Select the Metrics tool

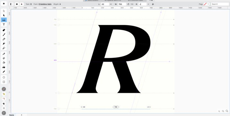4,20
